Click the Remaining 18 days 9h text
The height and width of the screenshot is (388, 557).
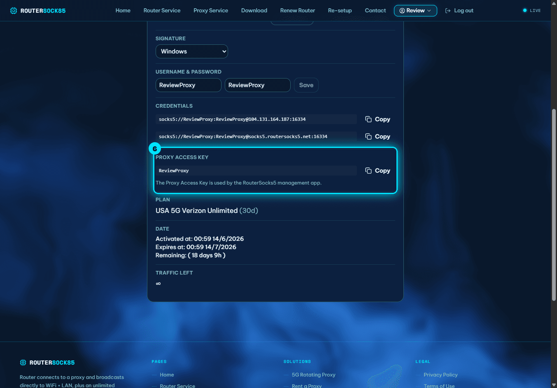(191, 255)
